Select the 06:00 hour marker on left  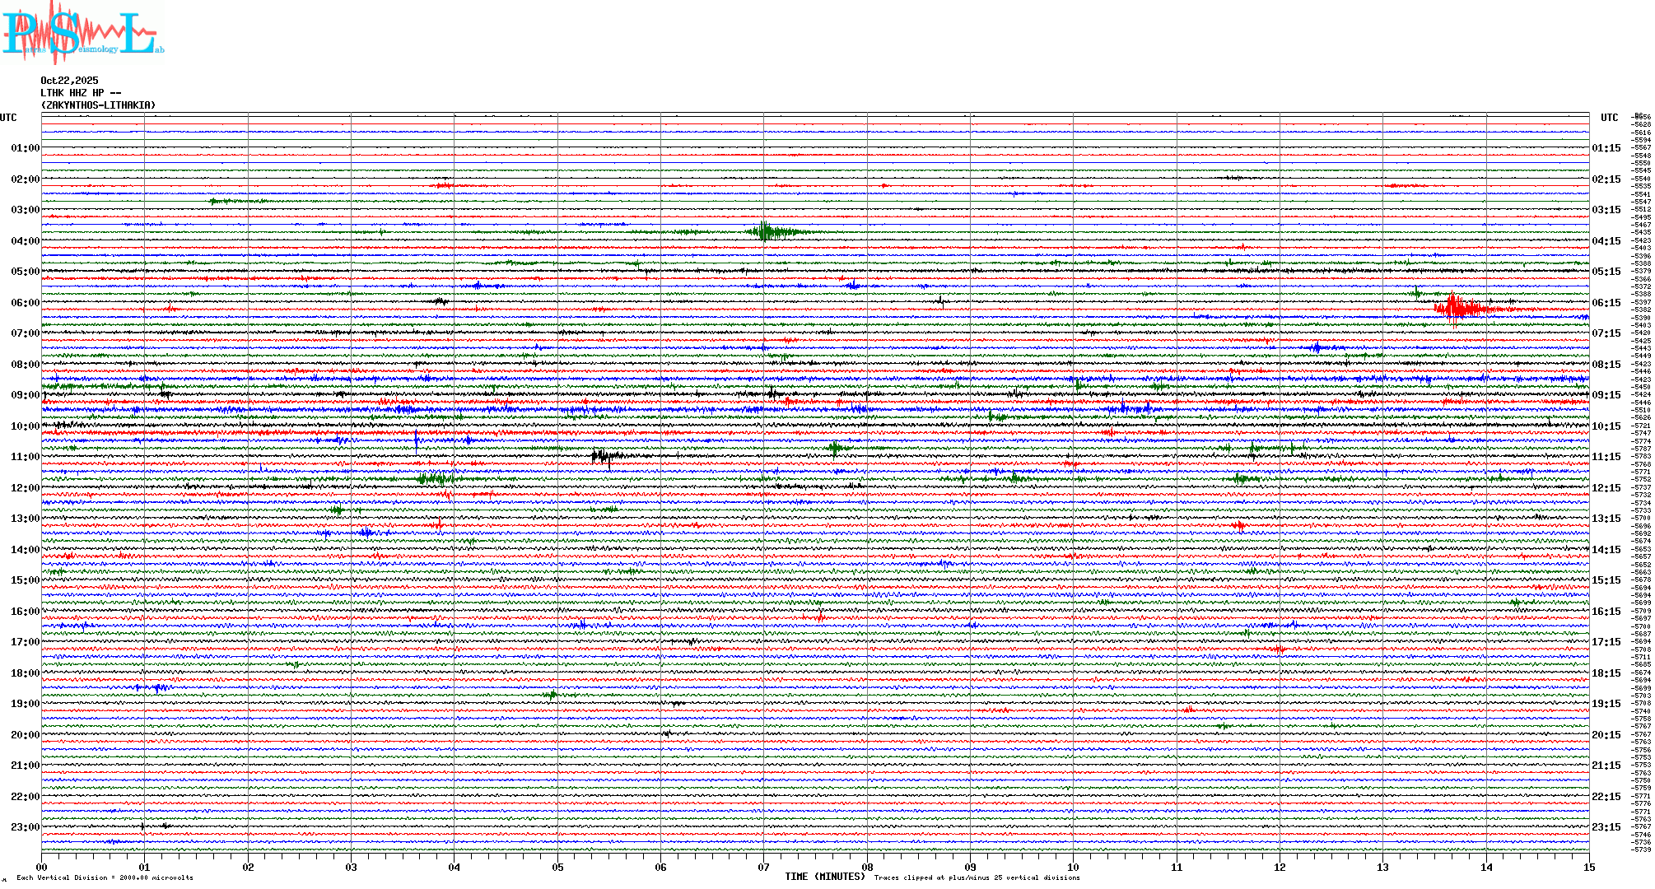tap(25, 303)
